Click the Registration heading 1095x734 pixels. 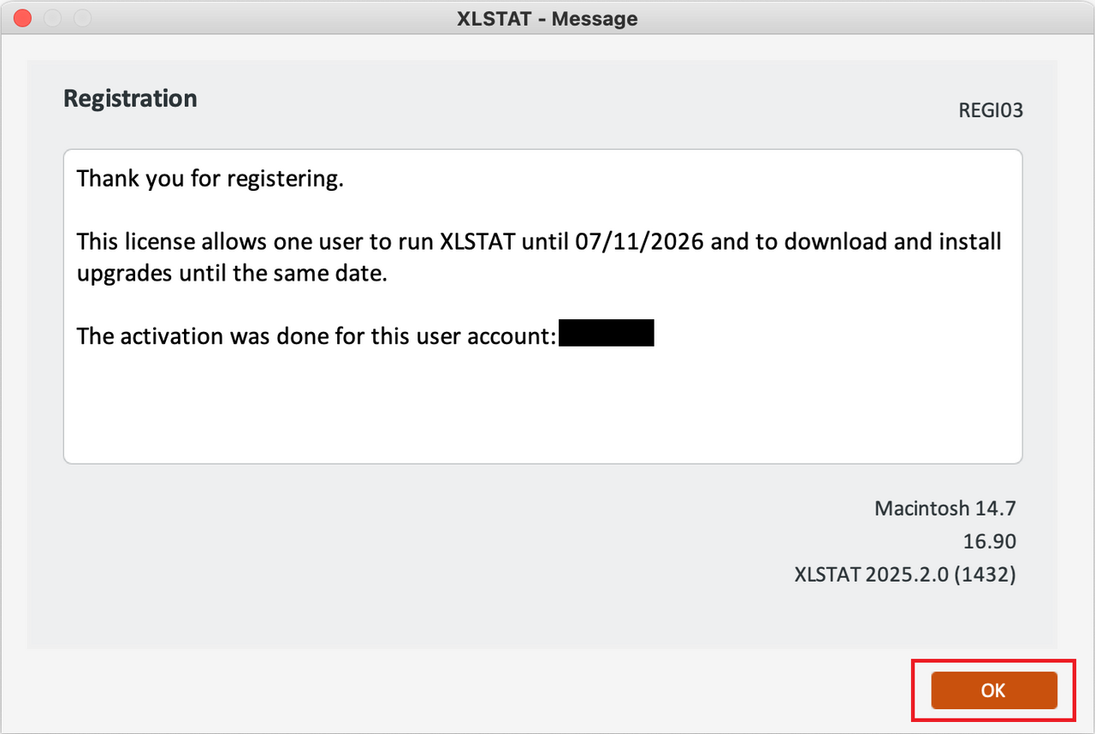point(130,98)
